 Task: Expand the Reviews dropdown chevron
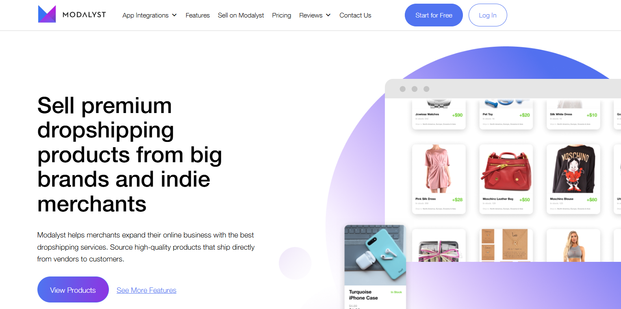[x=328, y=15]
